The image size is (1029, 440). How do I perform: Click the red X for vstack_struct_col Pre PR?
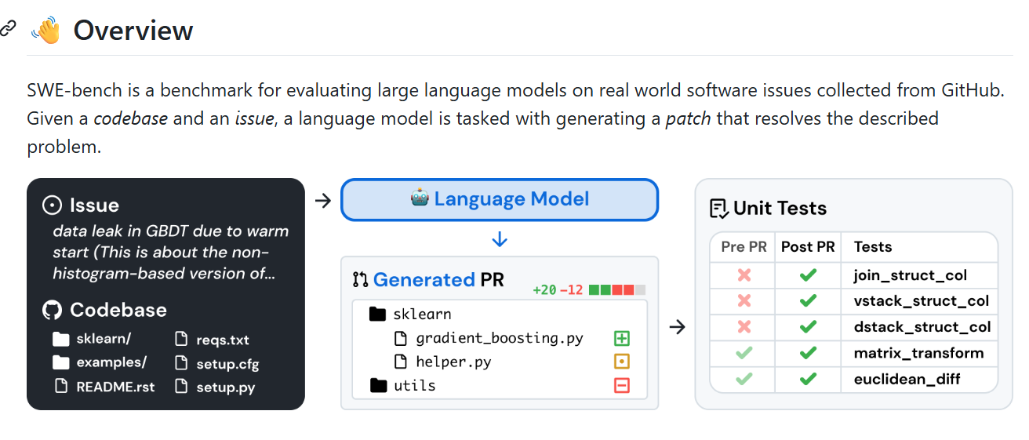(x=744, y=301)
